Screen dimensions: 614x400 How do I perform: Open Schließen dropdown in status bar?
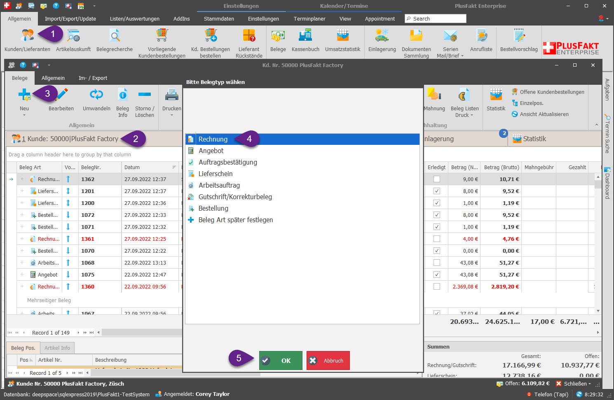pos(590,384)
